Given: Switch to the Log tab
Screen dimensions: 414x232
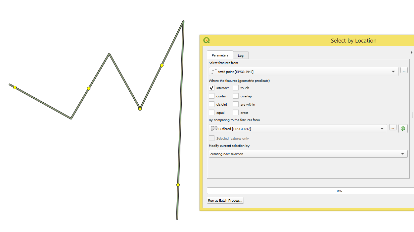Looking at the screenshot, I should [241, 55].
